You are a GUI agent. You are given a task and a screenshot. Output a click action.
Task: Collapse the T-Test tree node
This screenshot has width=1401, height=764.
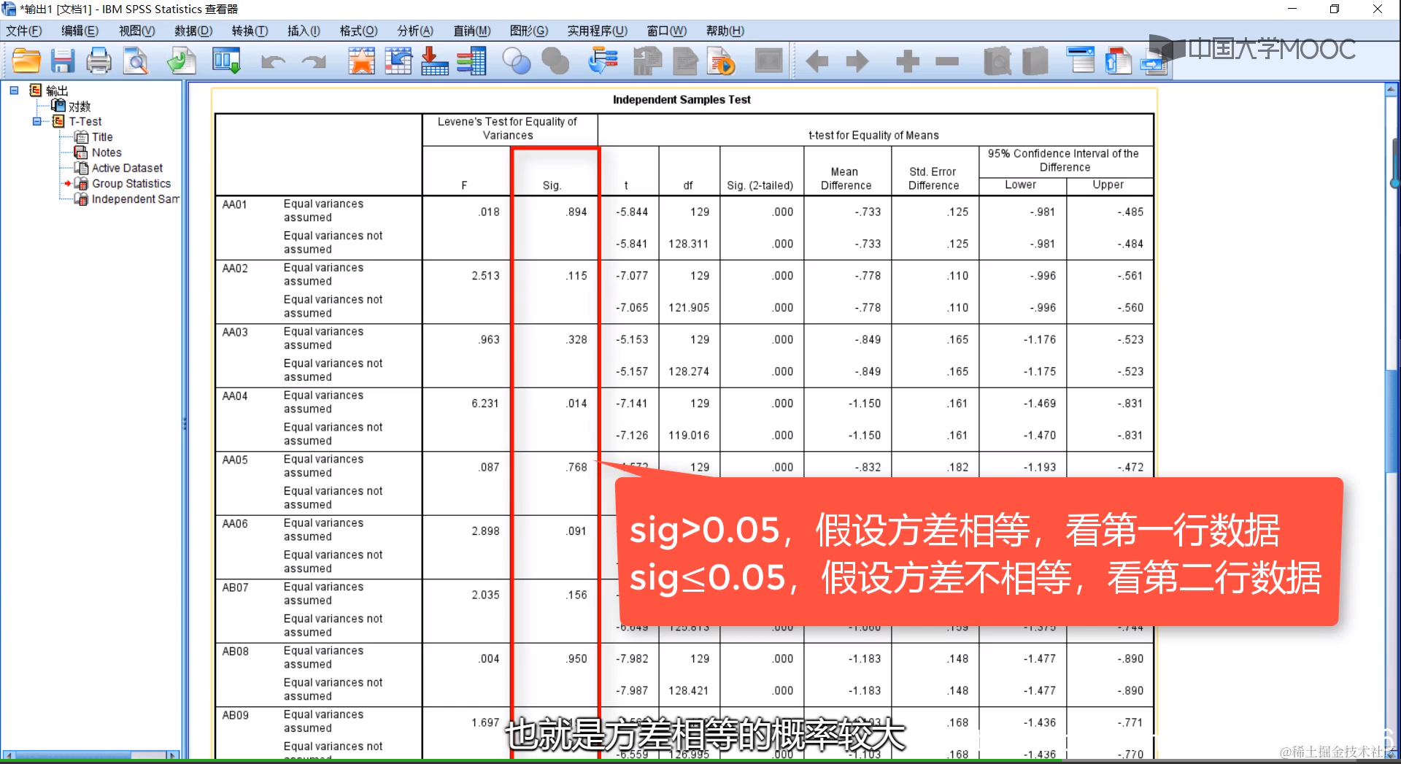tap(36, 121)
